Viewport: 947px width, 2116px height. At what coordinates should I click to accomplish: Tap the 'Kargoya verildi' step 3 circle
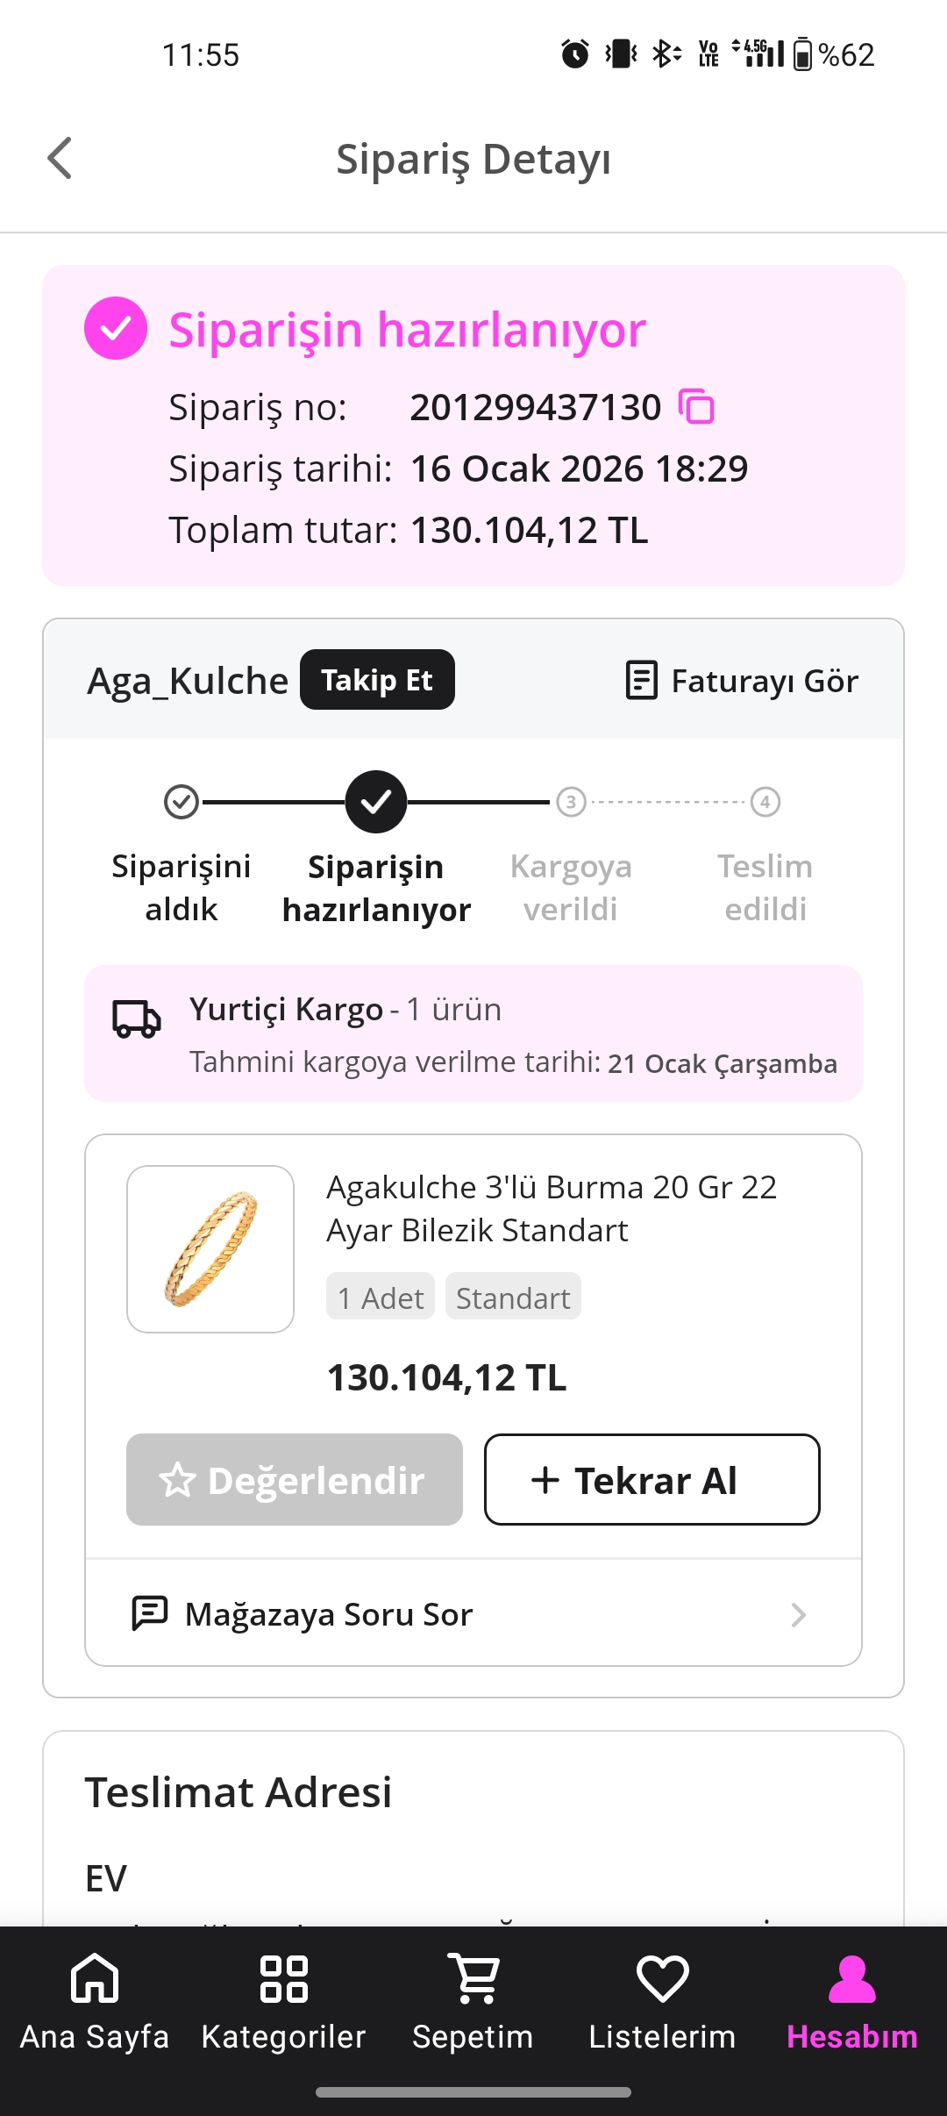point(571,802)
